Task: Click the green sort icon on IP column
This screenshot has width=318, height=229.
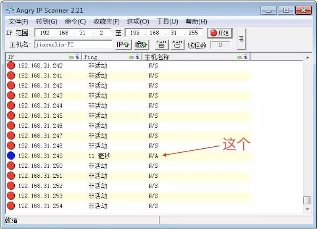Action: tap(72, 57)
